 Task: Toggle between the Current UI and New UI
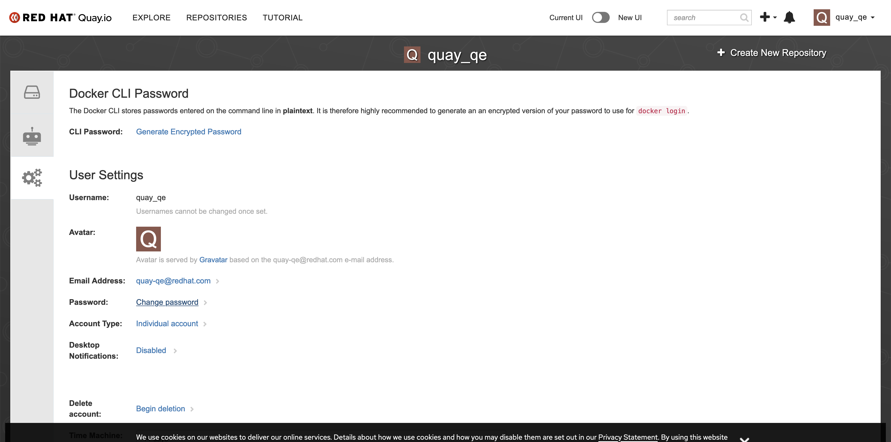click(x=600, y=17)
